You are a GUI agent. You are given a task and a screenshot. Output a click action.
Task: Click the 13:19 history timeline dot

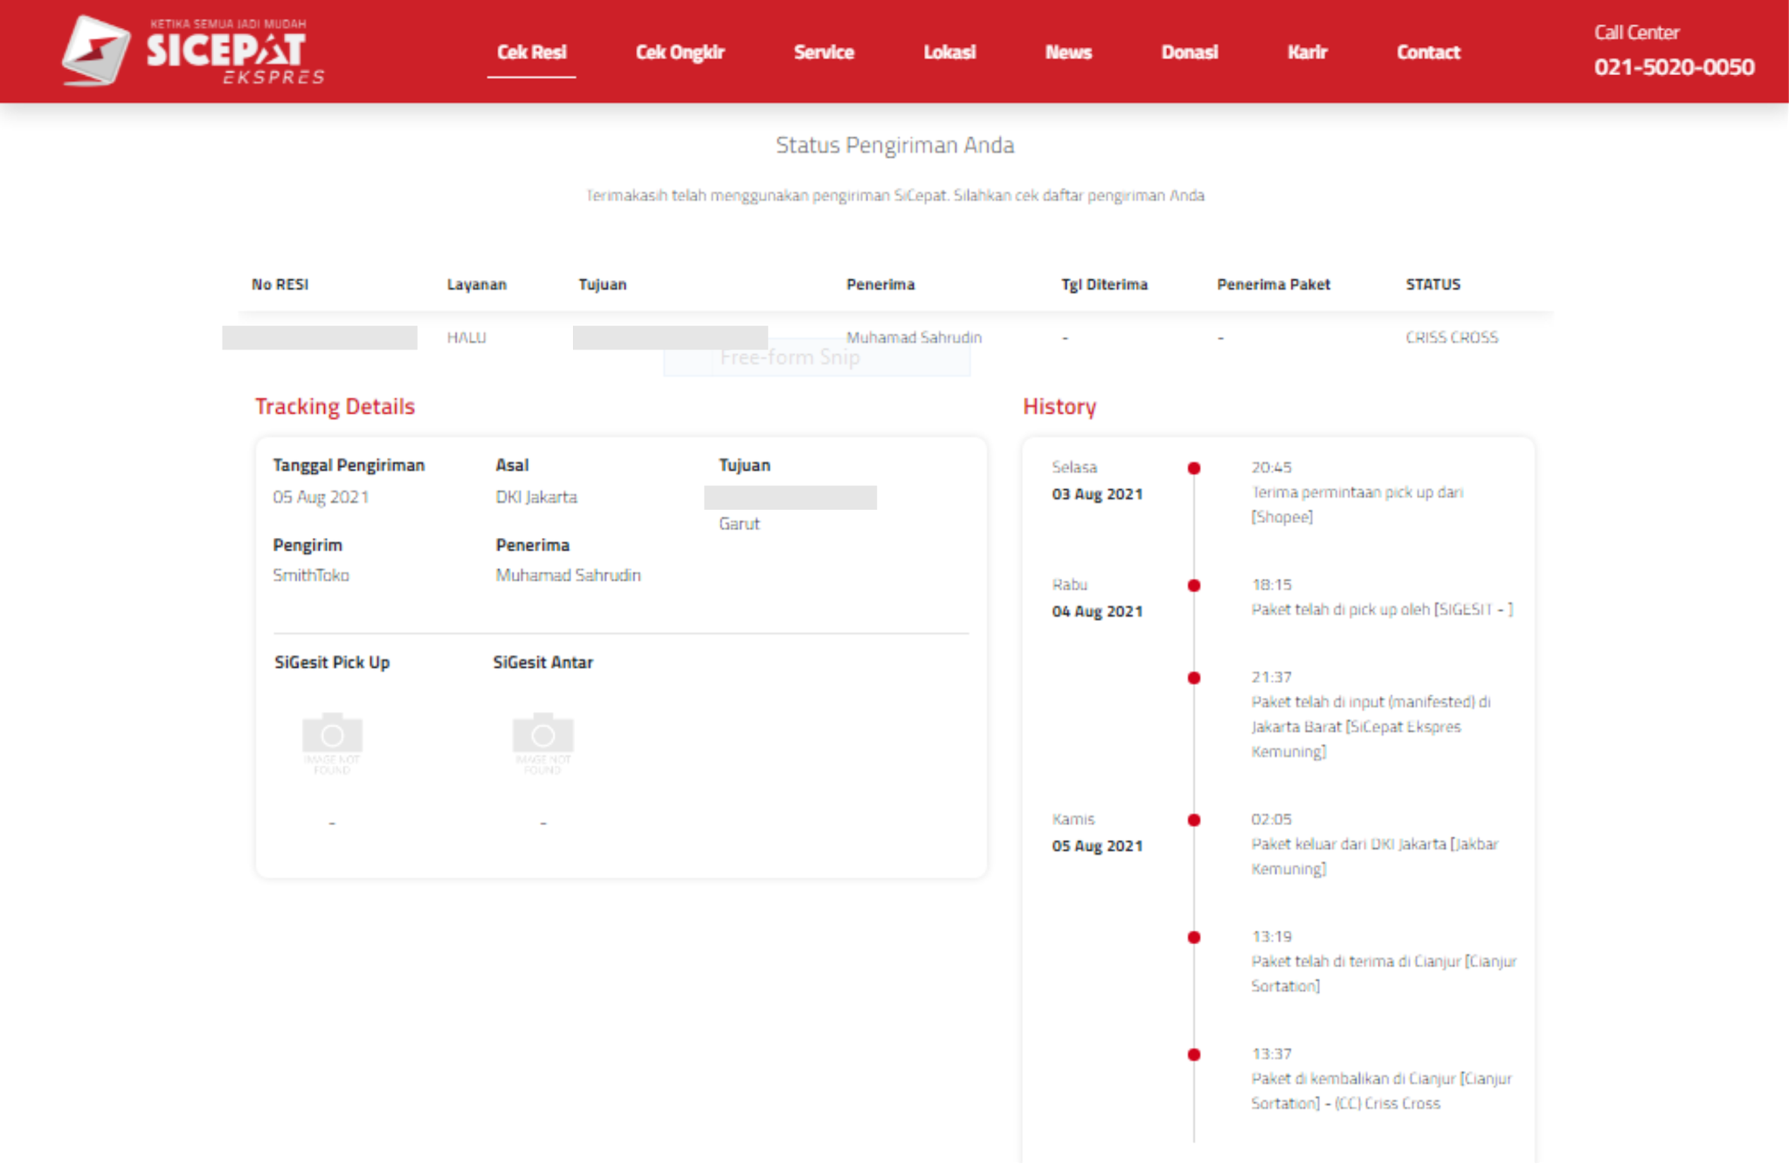[1194, 938]
